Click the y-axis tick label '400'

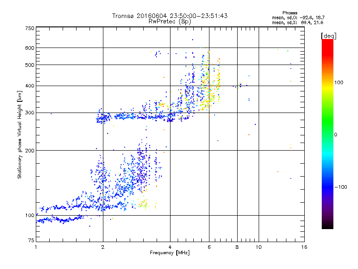[x=30, y=86]
